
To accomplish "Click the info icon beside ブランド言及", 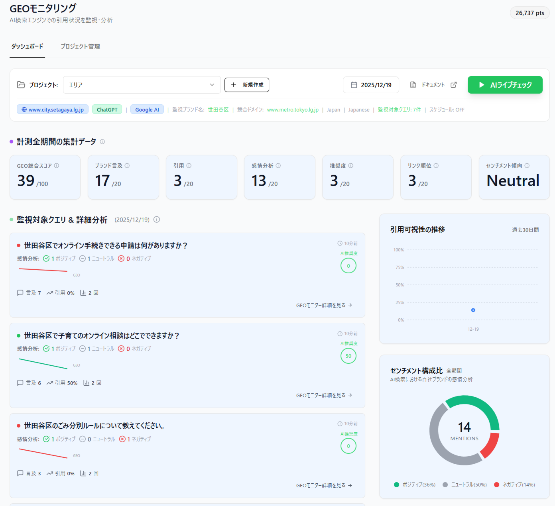I will [127, 166].
